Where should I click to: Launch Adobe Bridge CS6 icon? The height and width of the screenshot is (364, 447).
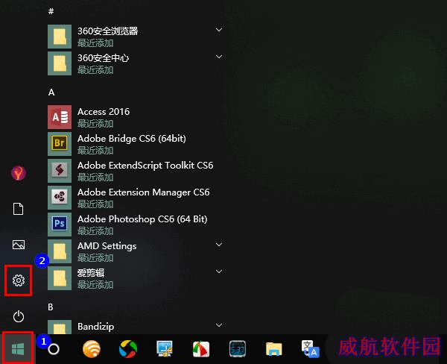(x=60, y=144)
